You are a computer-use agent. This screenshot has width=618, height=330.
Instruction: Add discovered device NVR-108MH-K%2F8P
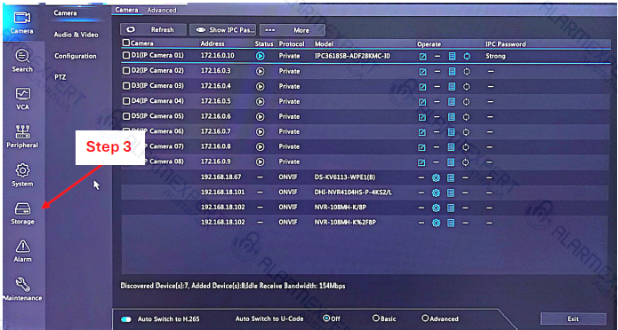coord(436,223)
